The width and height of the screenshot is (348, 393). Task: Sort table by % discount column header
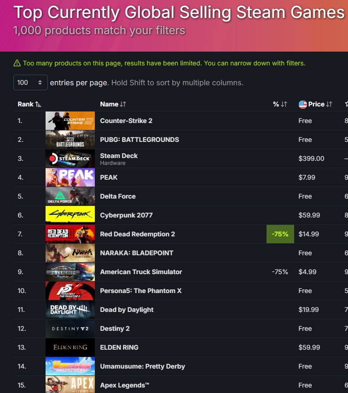pyautogui.click(x=280, y=104)
